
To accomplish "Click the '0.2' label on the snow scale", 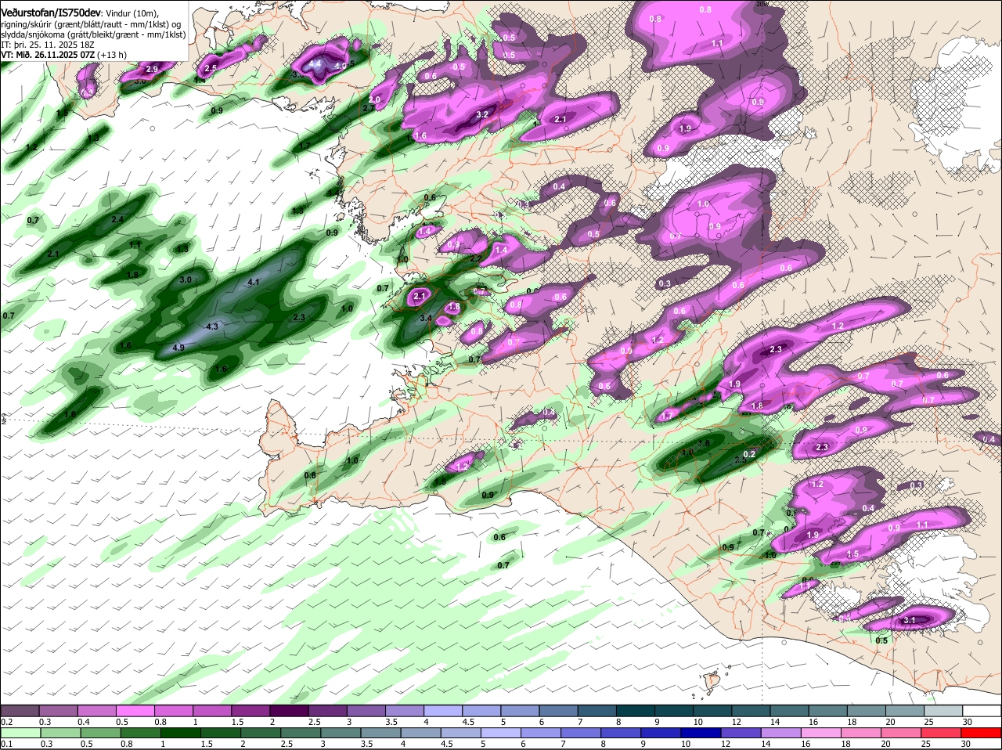I will (x=6, y=722).
